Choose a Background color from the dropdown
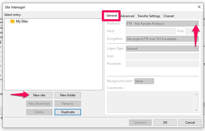The image size is (205, 131). tap(144, 81)
